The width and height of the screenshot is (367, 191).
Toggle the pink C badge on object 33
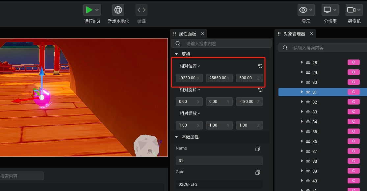pyautogui.click(x=354, y=112)
